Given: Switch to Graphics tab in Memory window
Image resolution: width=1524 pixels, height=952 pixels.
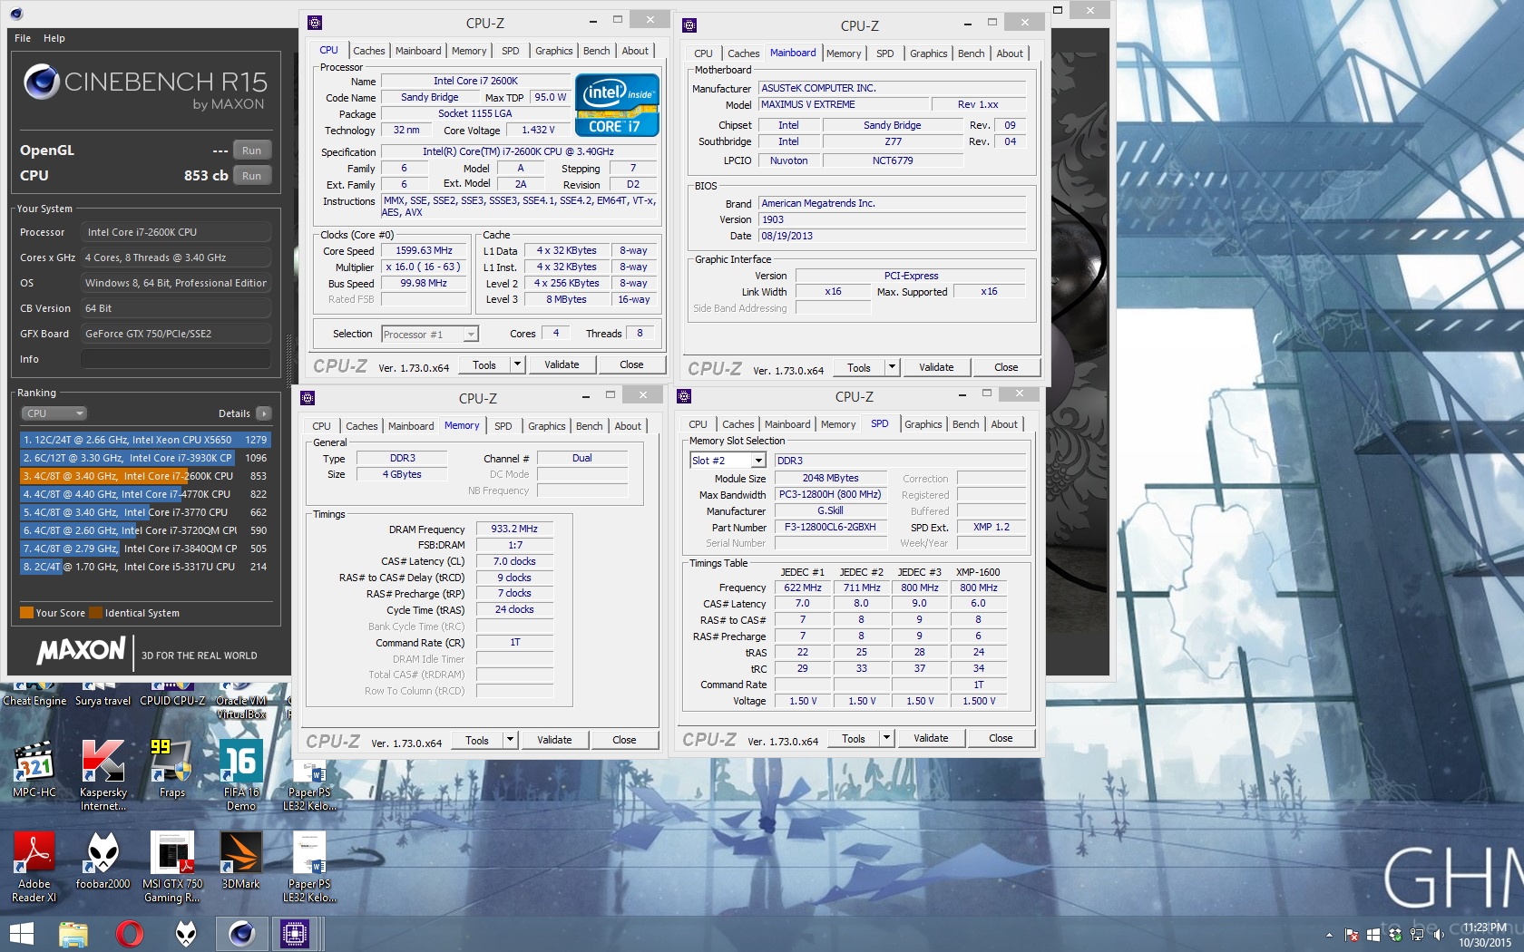Looking at the screenshot, I should [547, 426].
